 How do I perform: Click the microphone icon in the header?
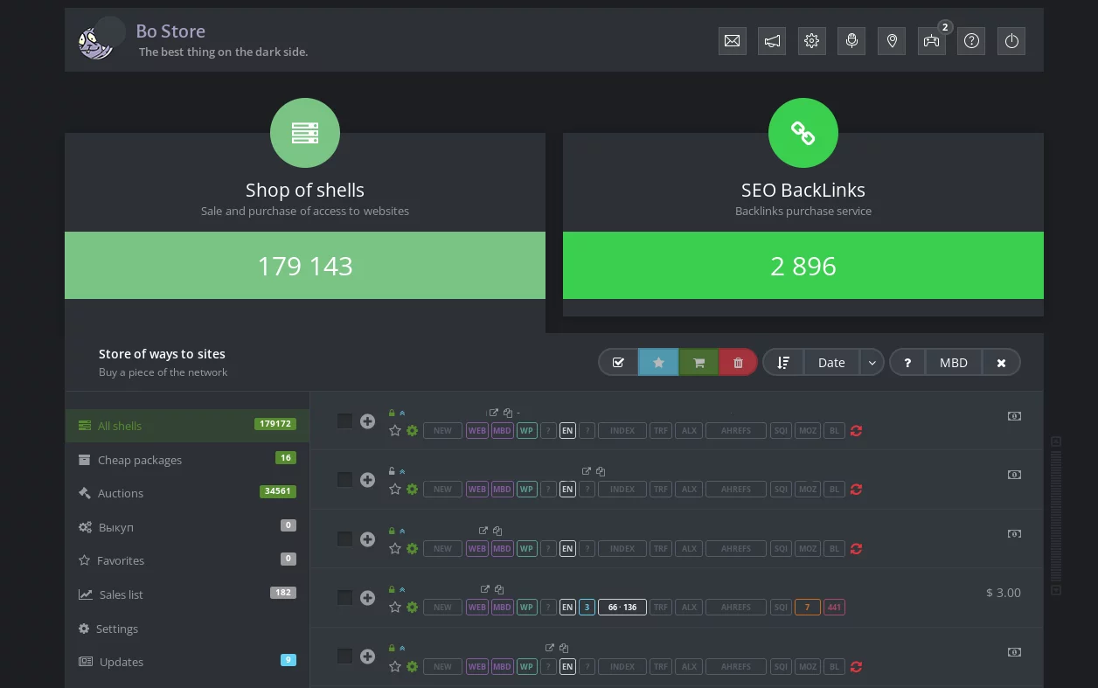point(851,41)
